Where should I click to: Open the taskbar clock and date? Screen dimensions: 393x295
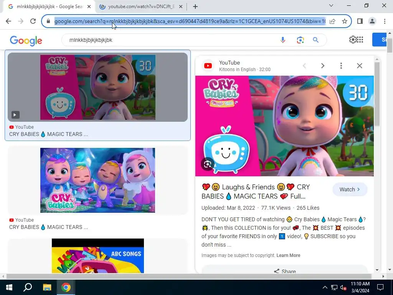click(x=360, y=287)
